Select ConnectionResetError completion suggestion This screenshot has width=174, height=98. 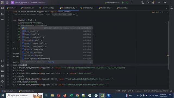coord(57,37)
